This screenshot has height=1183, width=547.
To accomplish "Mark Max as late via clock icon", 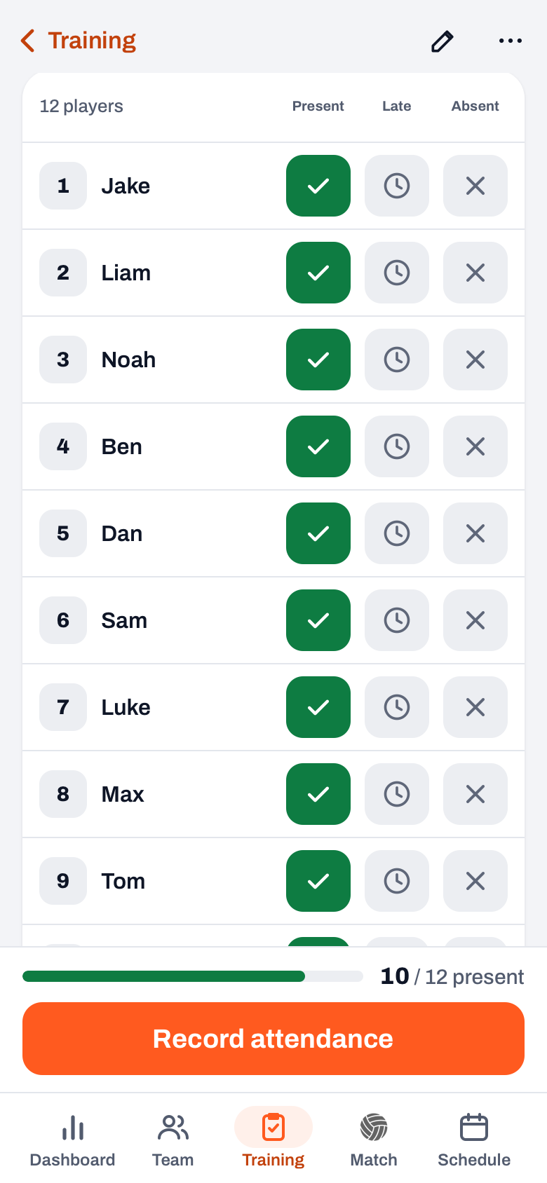I will tap(397, 794).
